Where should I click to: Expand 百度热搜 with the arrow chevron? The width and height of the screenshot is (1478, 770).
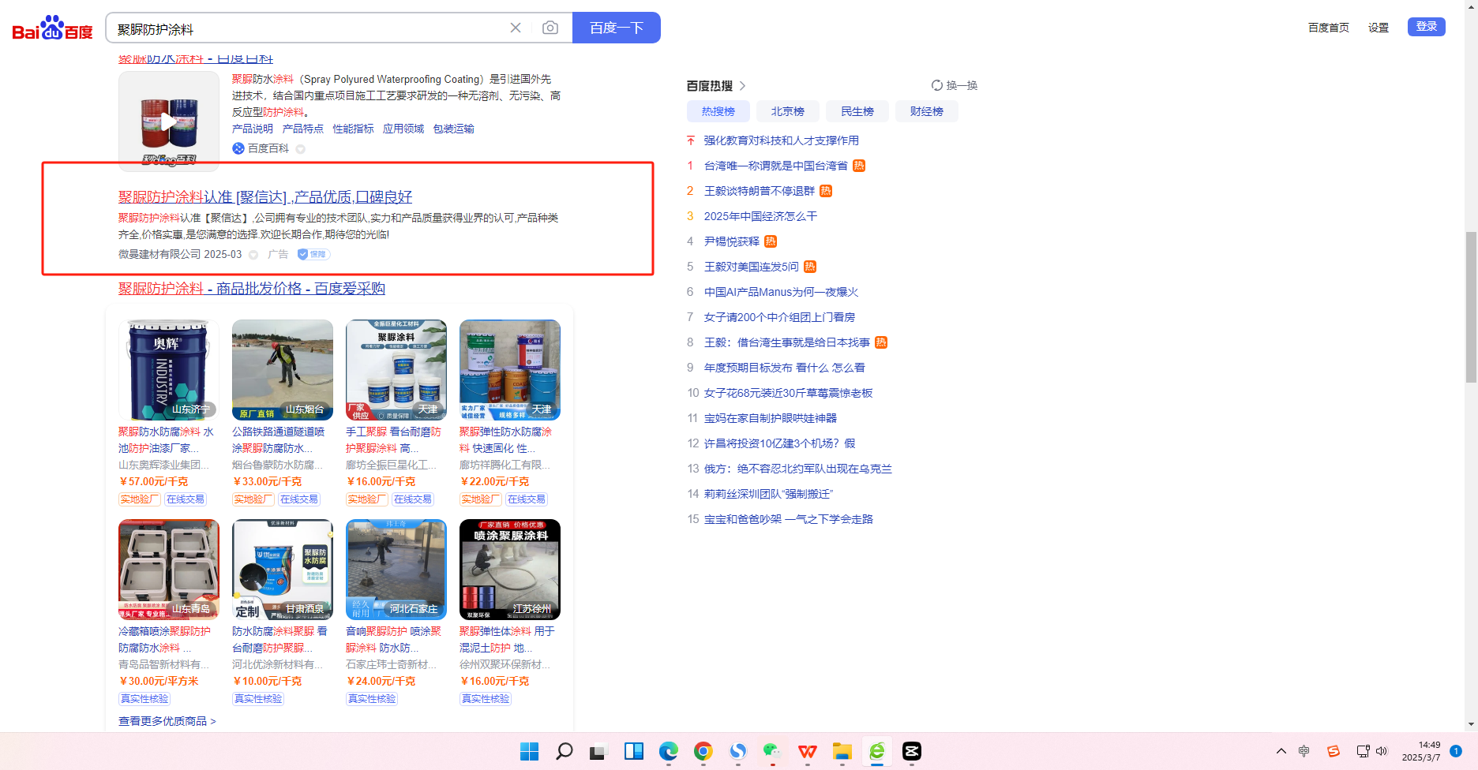pyautogui.click(x=742, y=86)
